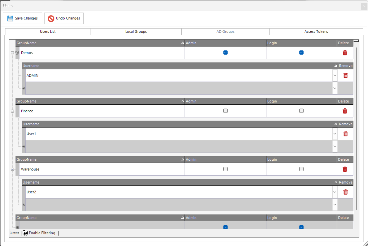Click the Save Changes floppy disk icon

pos(10,18)
